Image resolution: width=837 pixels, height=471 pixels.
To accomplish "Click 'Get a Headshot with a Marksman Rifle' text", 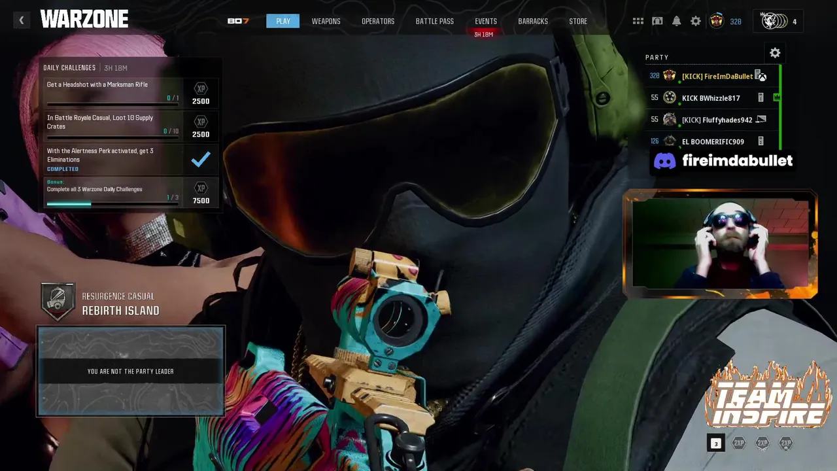I will pyautogui.click(x=97, y=84).
